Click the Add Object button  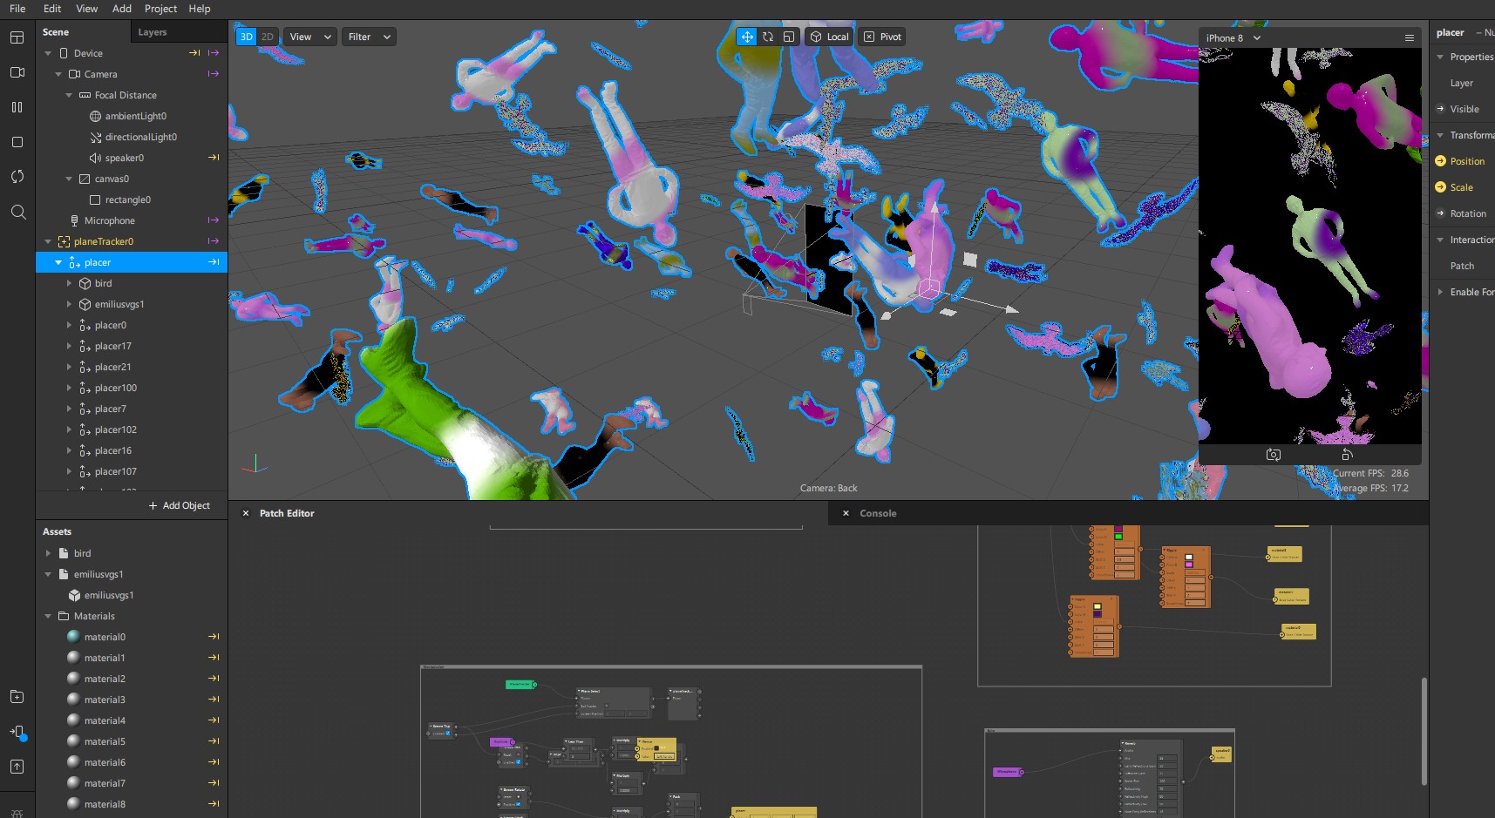tap(180, 505)
